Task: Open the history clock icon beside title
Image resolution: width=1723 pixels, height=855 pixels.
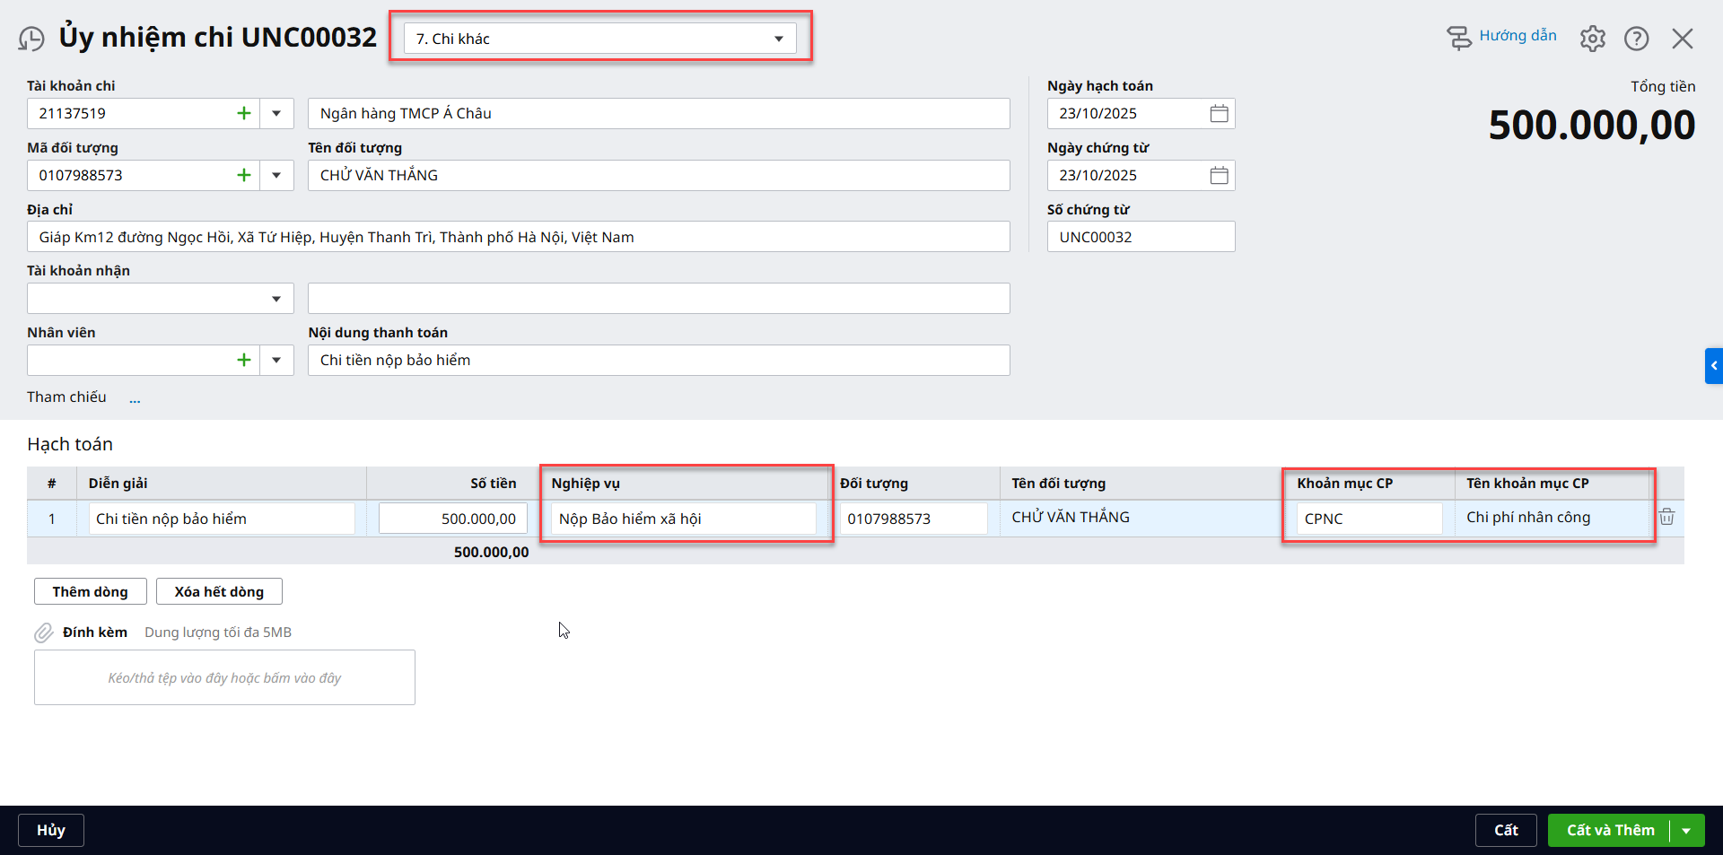Action: click(x=31, y=39)
